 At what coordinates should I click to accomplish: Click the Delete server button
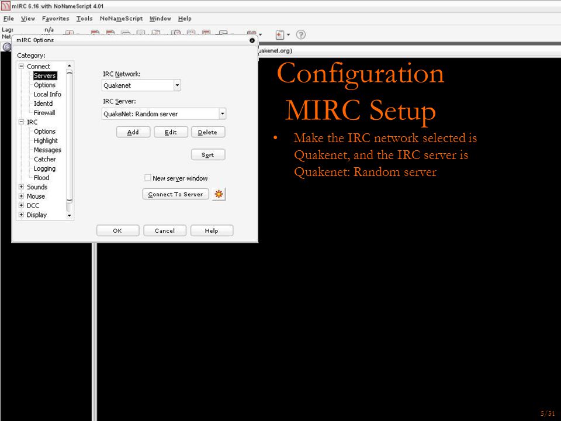(x=208, y=132)
